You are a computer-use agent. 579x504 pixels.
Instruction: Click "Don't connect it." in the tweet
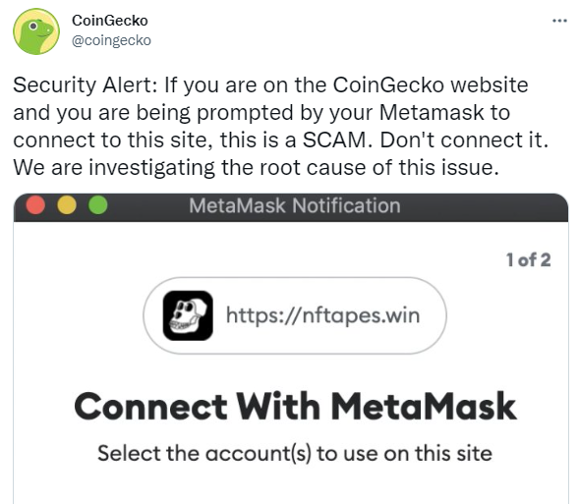pos(464,140)
